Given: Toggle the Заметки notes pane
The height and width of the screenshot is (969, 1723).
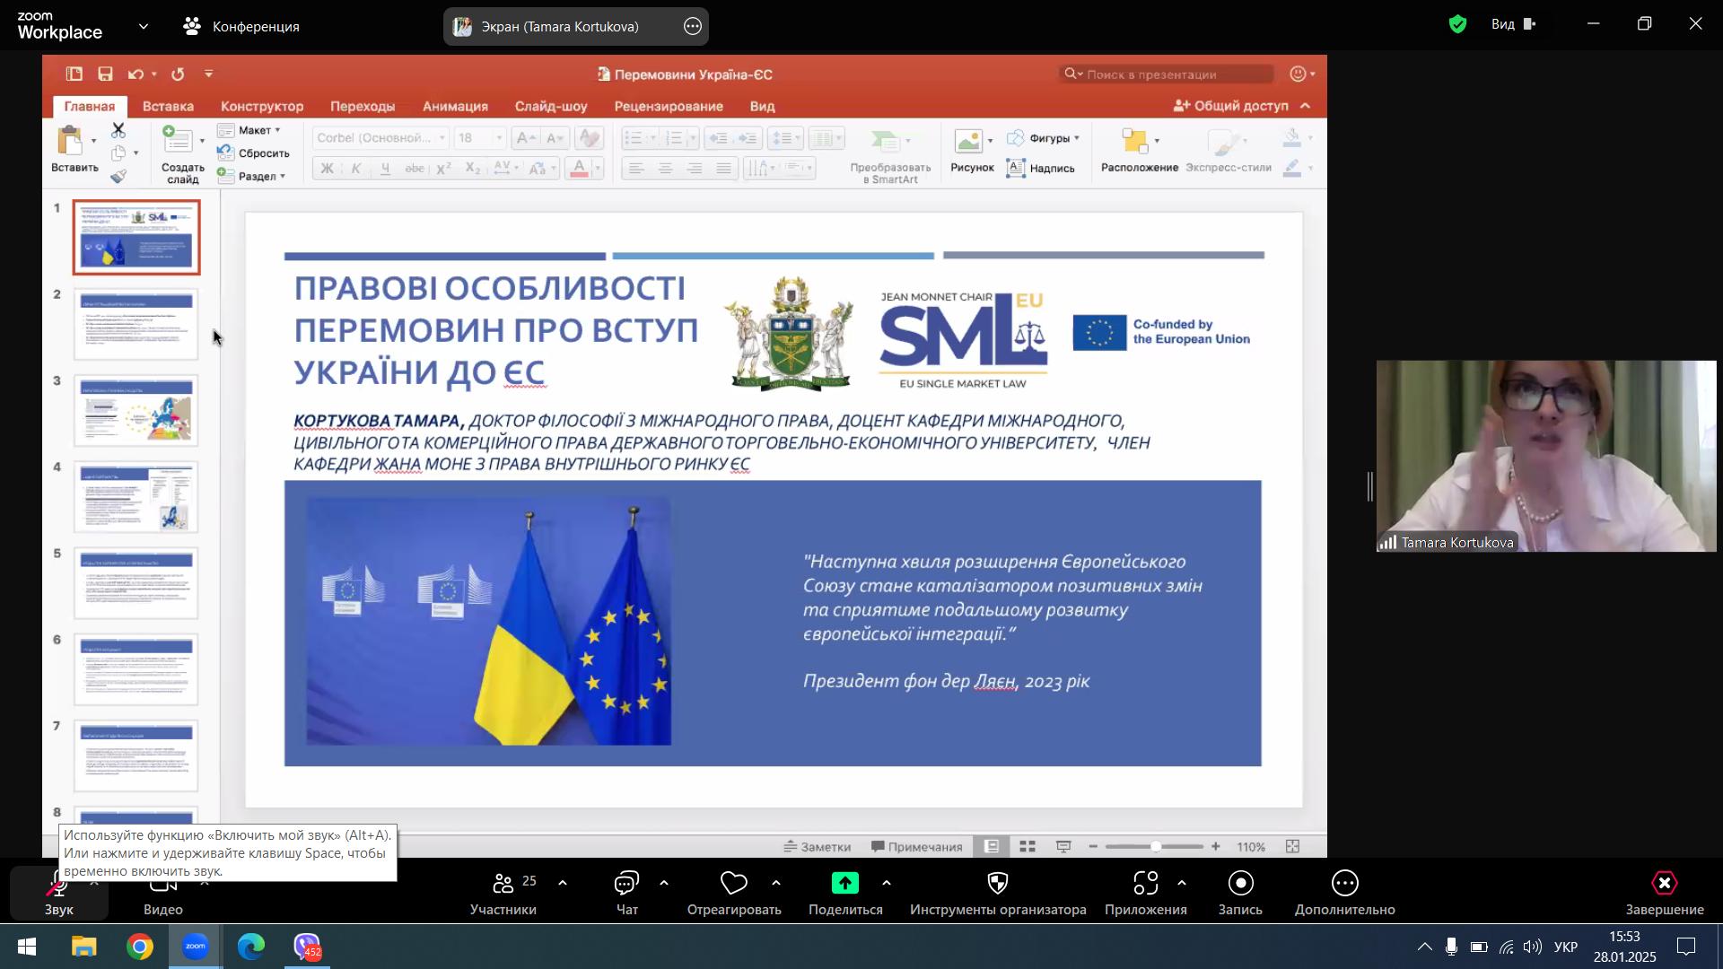Looking at the screenshot, I should [x=817, y=846].
